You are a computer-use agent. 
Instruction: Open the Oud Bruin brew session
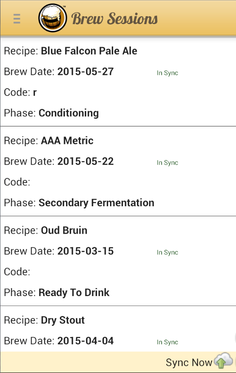click(118, 261)
